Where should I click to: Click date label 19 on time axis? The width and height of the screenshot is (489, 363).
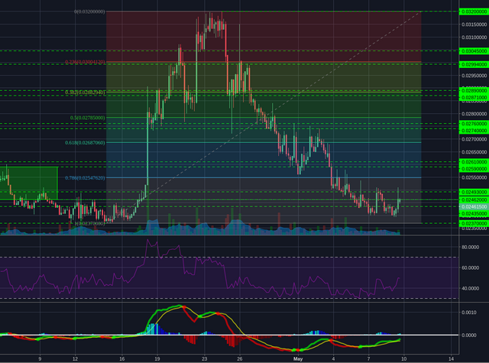157,359
